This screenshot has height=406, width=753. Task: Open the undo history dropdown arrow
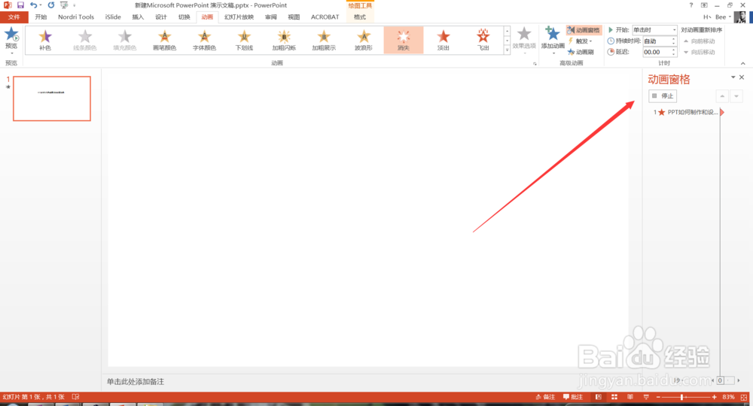tap(41, 5)
